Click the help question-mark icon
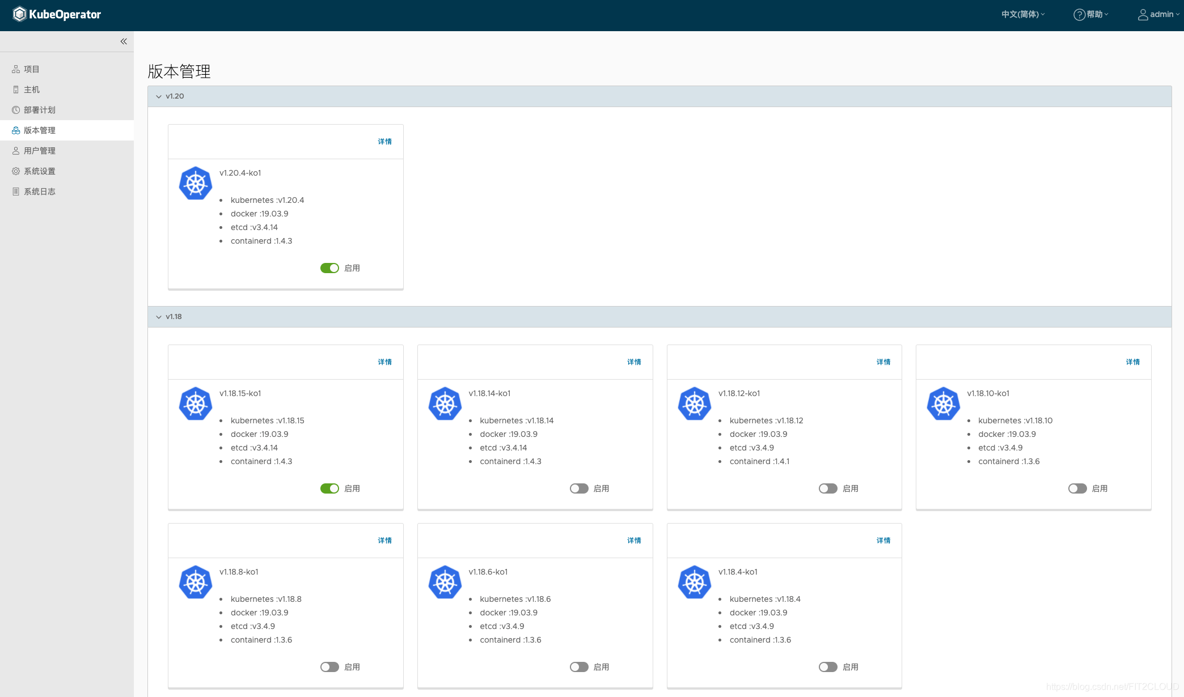The width and height of the screenshot is (1184, 697). point(1079,15)
